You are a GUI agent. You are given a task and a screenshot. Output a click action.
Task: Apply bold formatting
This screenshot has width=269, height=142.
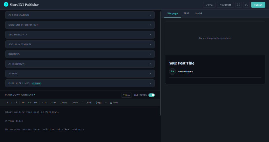point(7,103)
